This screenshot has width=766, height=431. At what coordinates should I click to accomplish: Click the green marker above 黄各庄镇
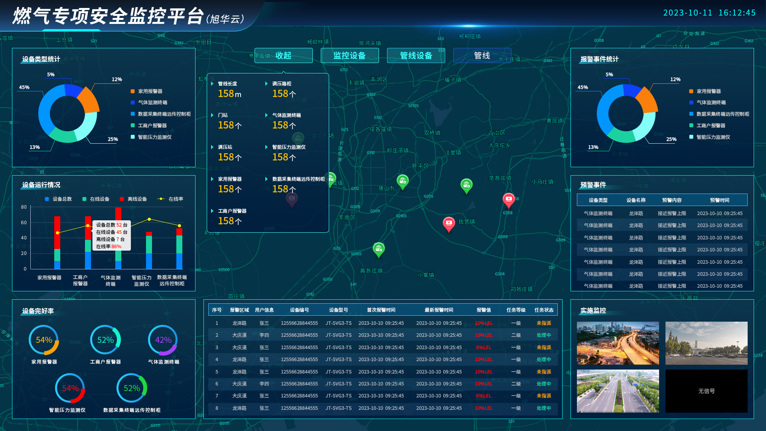point(379,249)
